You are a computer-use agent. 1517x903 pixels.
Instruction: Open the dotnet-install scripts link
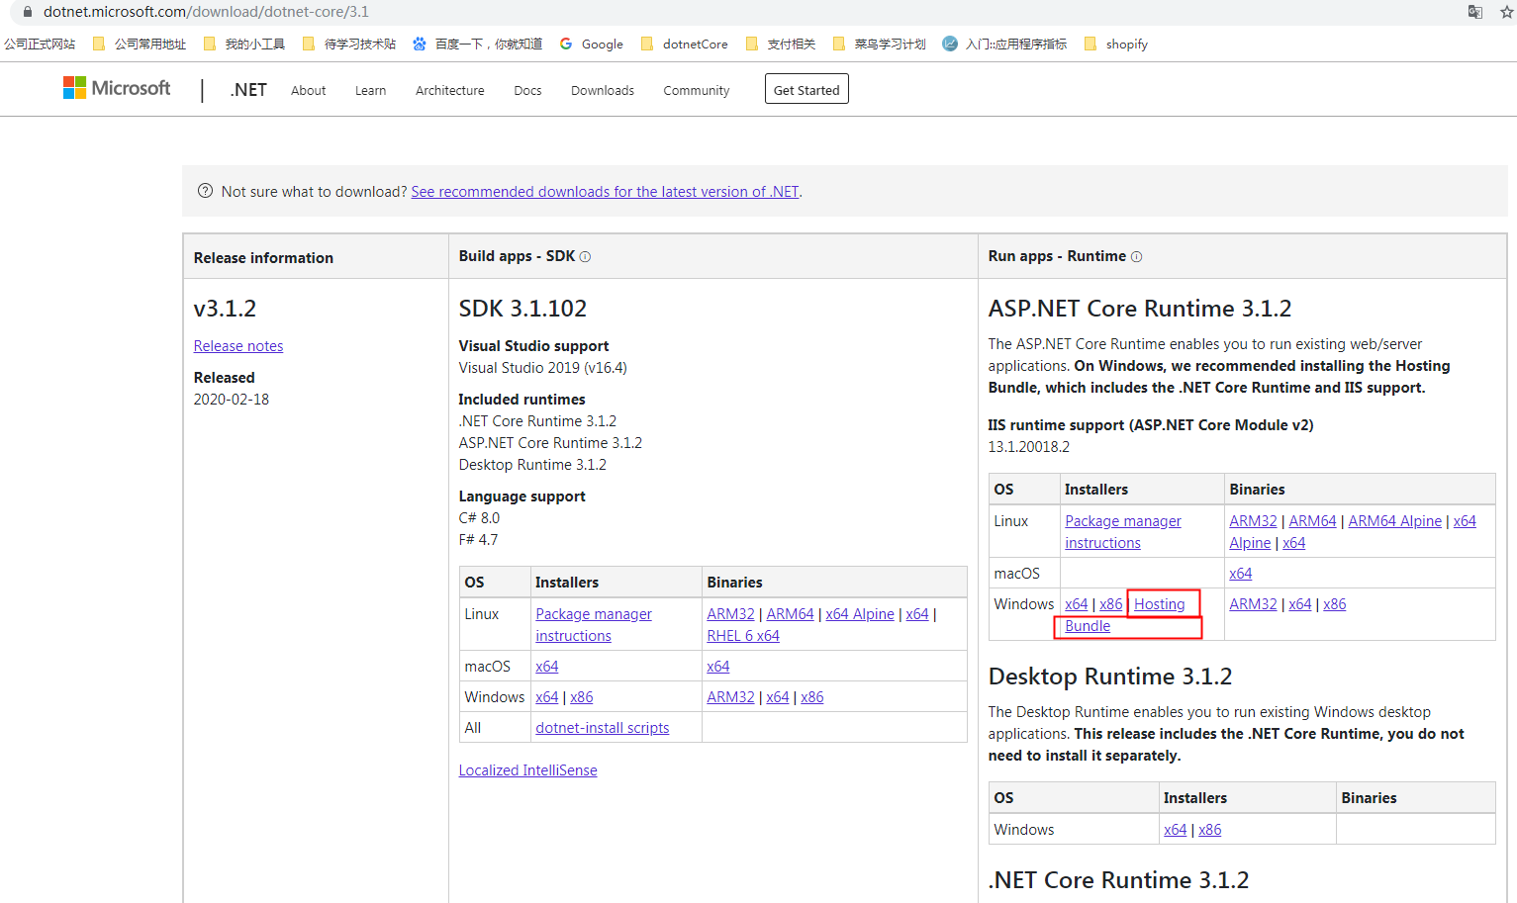602,728
